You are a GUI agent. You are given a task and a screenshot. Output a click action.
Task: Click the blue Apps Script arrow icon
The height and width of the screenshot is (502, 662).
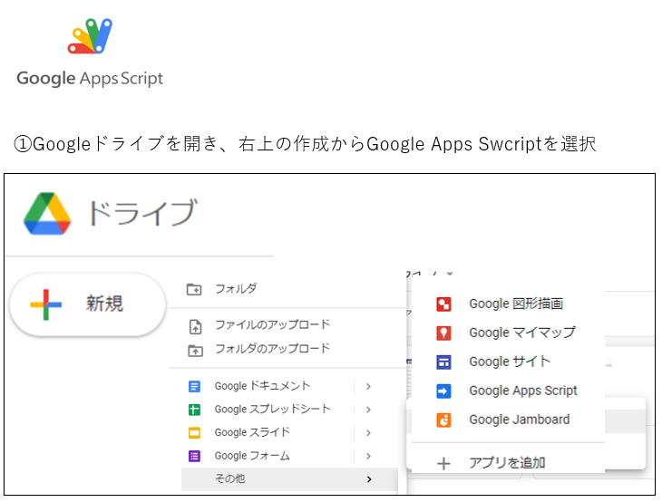click(443, 391)
